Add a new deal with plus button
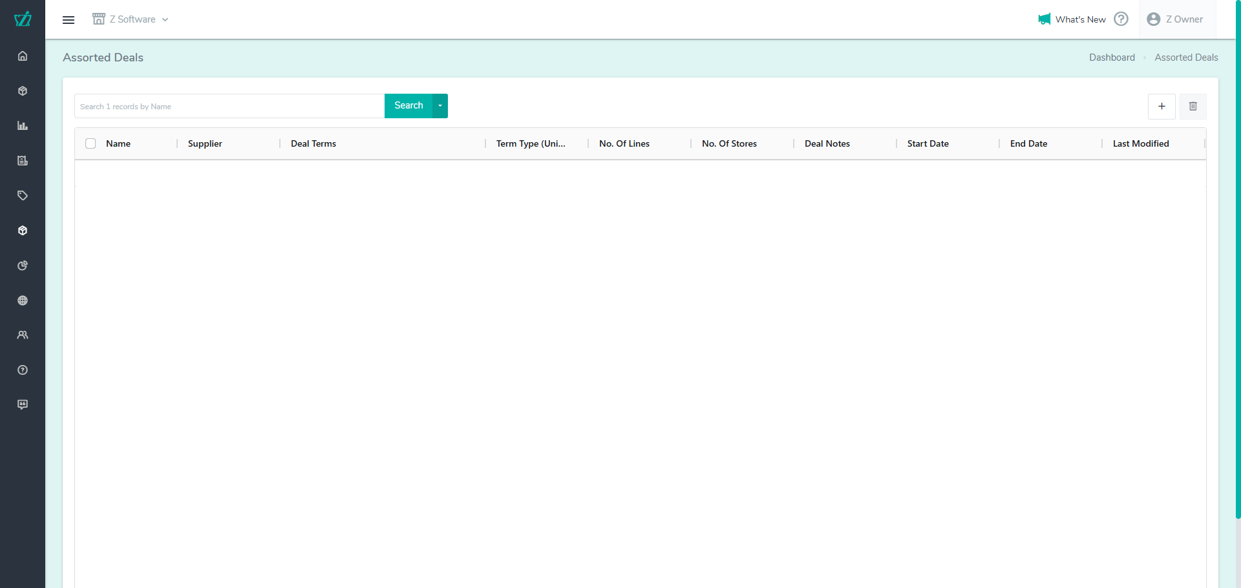This screenshot has width=1241, height=588. point(1161,107)
